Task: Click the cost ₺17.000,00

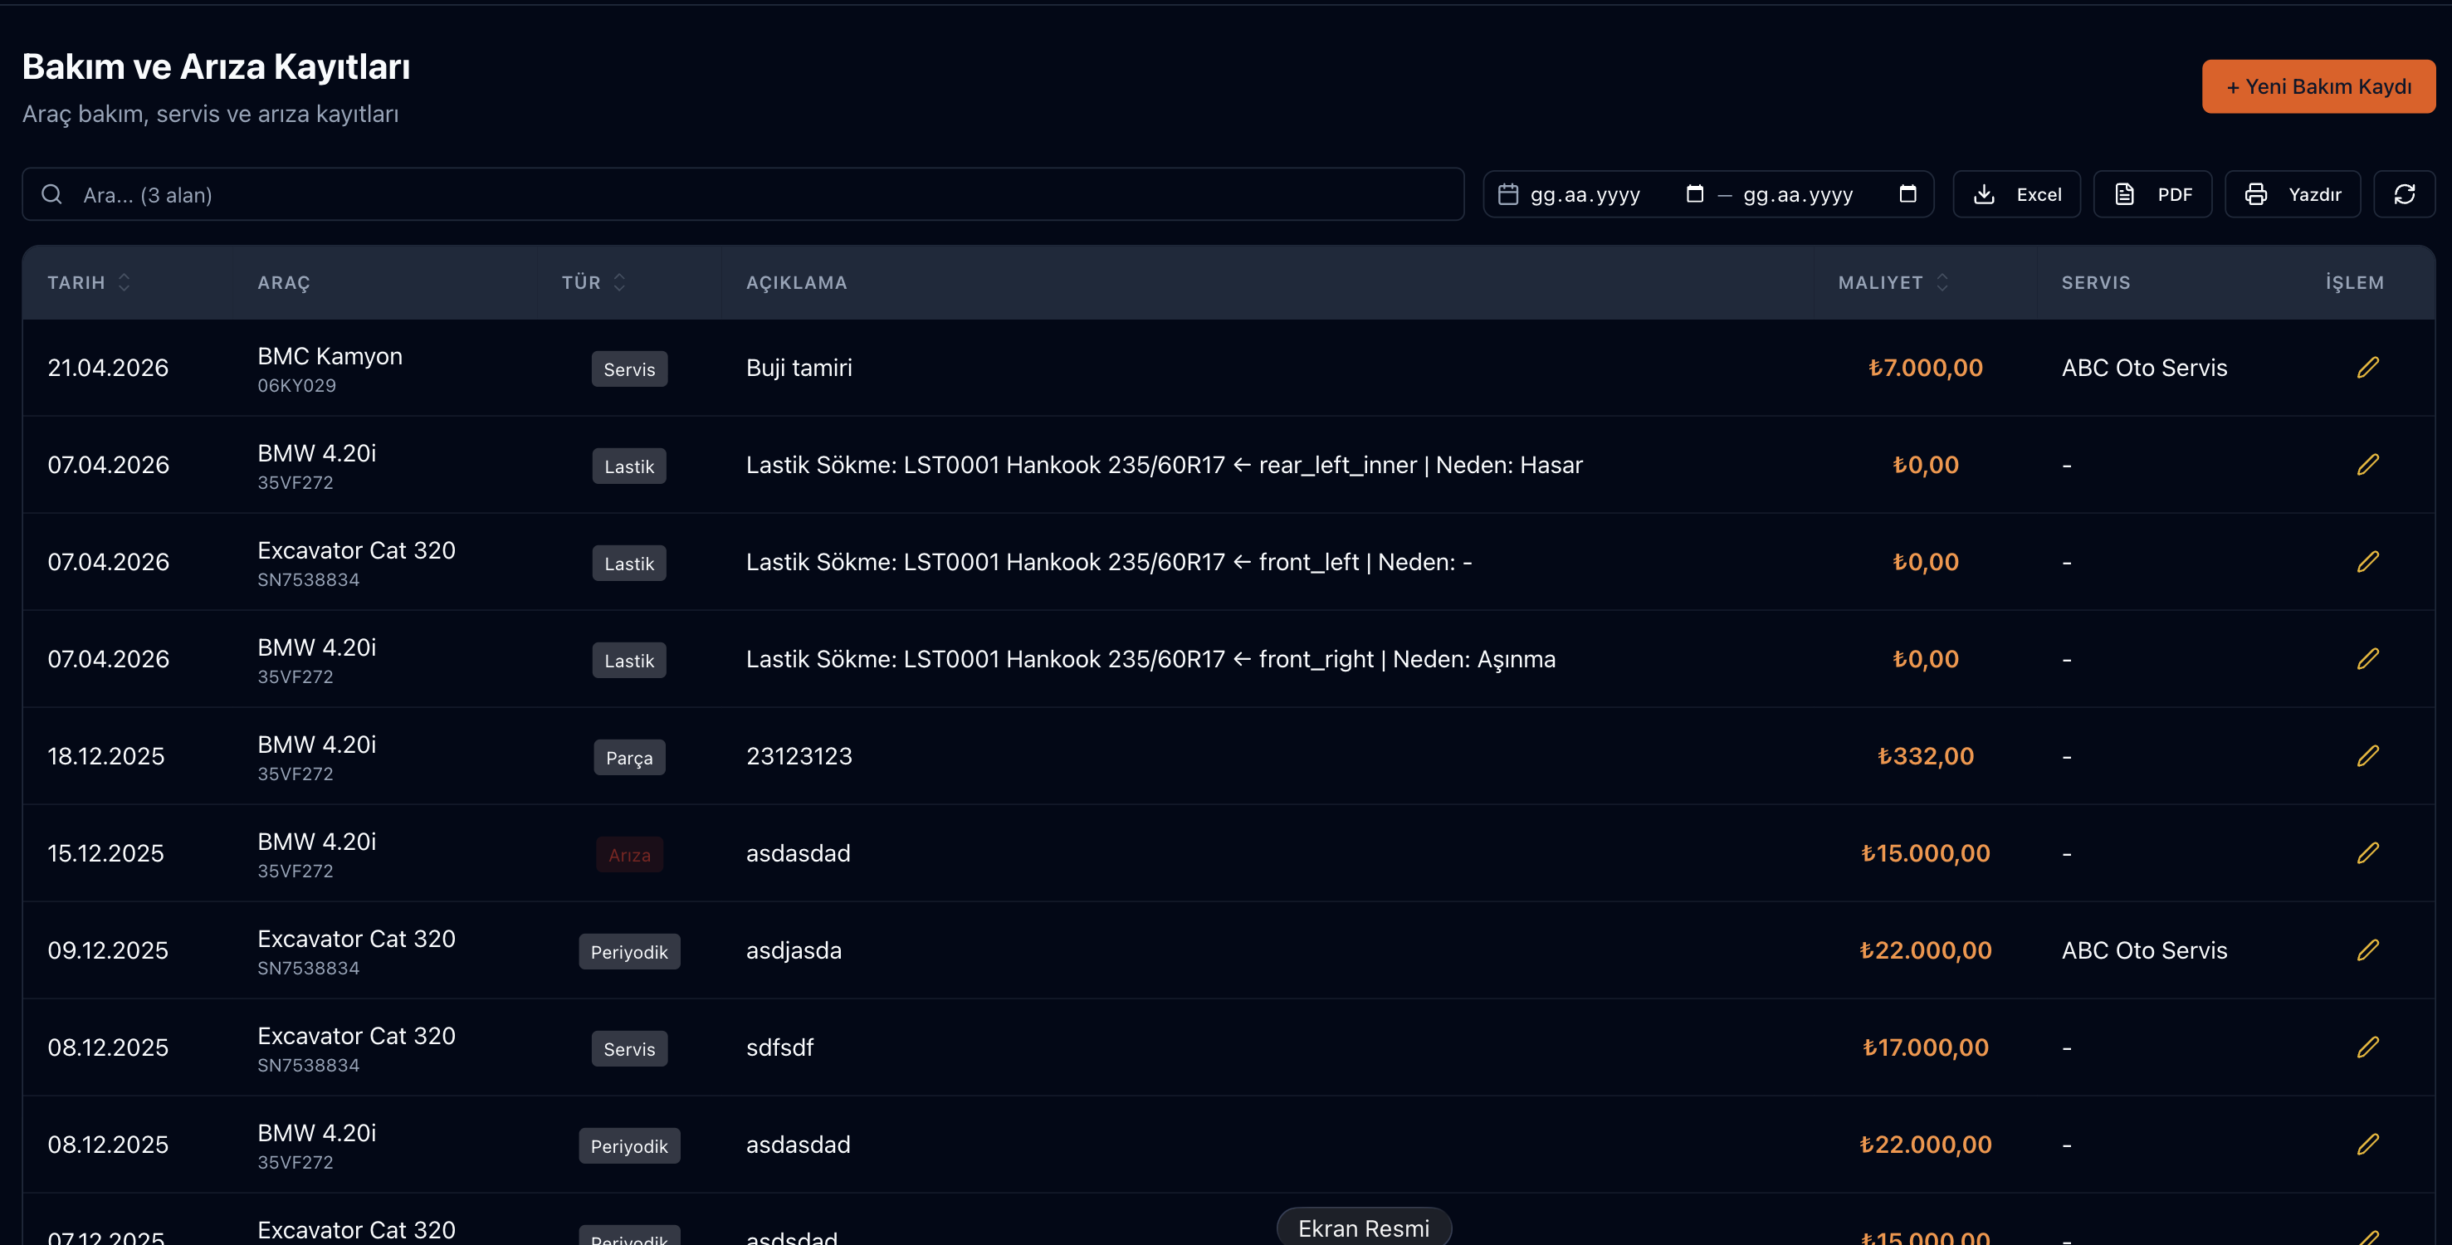Action: pos(1925,1047)
